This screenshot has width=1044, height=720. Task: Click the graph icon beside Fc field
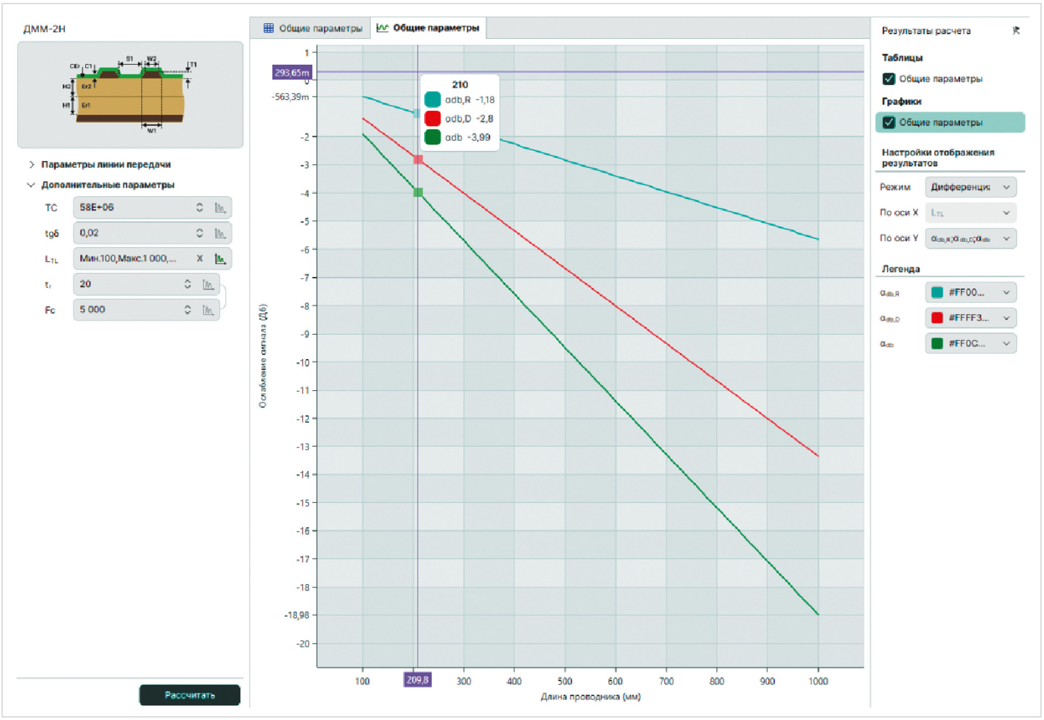208,310
